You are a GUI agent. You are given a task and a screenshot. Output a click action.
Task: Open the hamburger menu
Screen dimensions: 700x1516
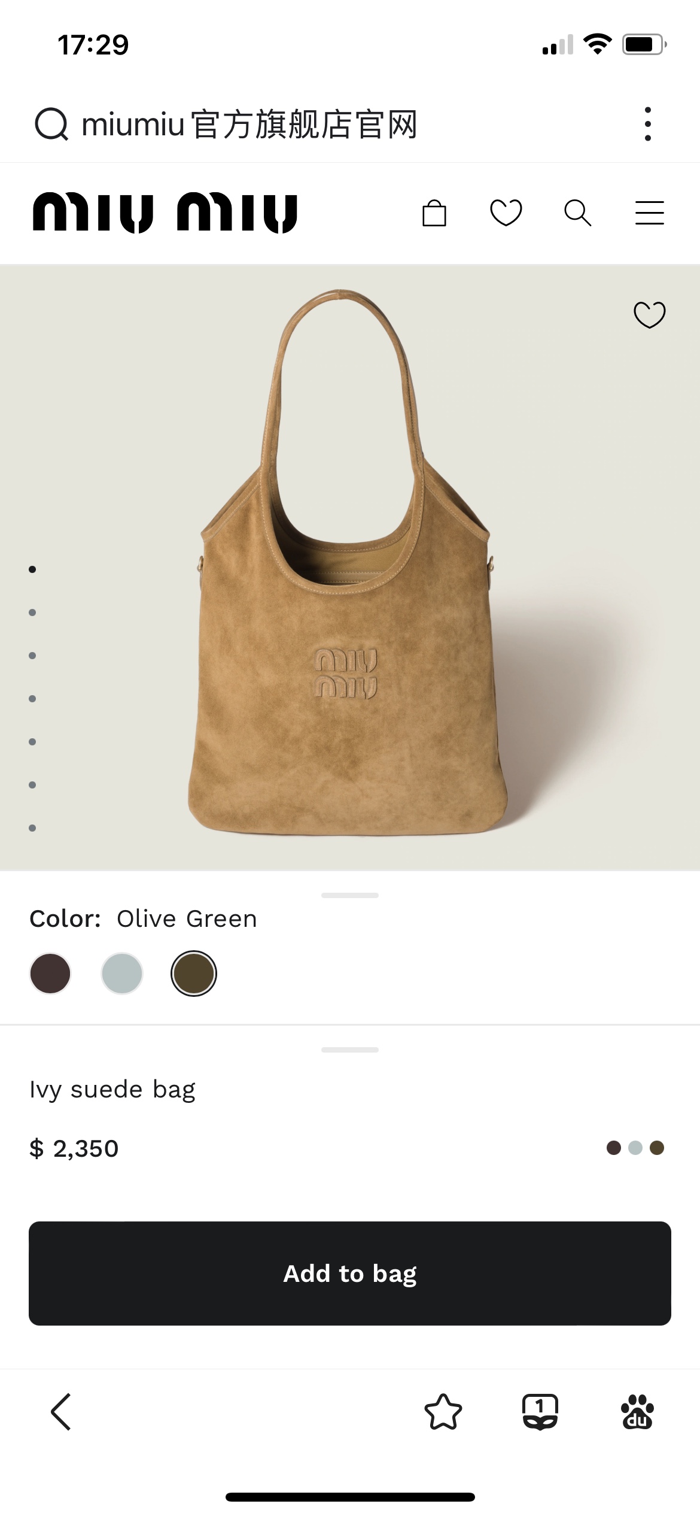[650, 213]
